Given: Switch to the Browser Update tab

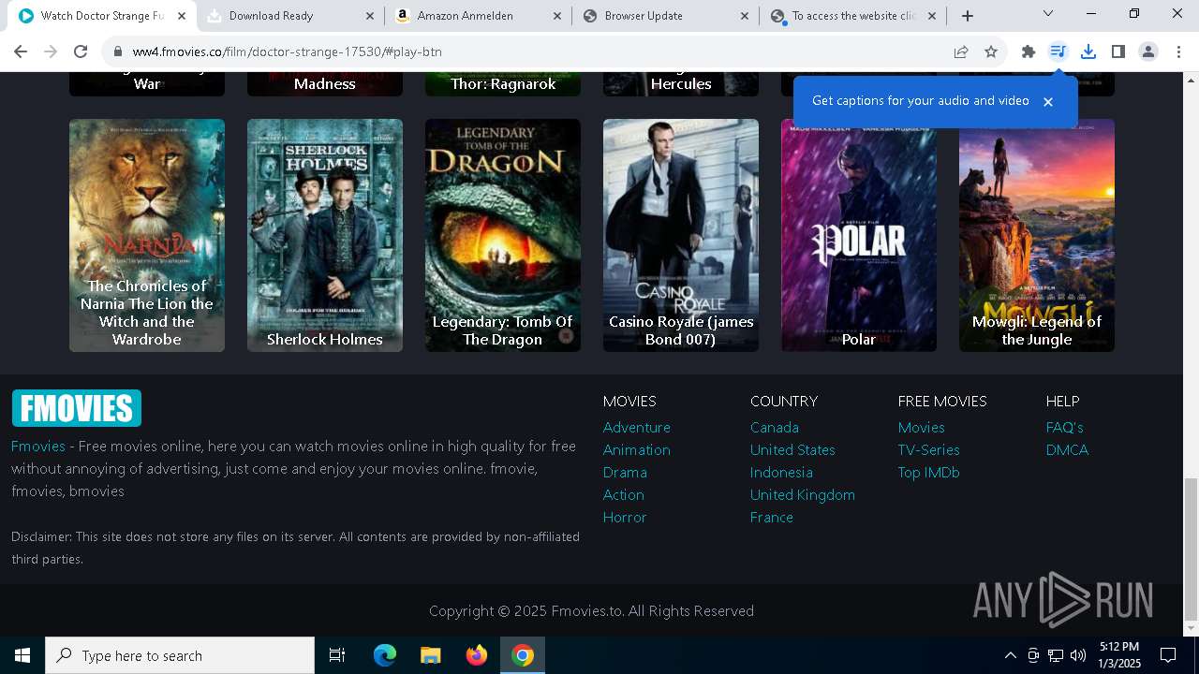Looking at the screenshot, I should pos(665,16).
